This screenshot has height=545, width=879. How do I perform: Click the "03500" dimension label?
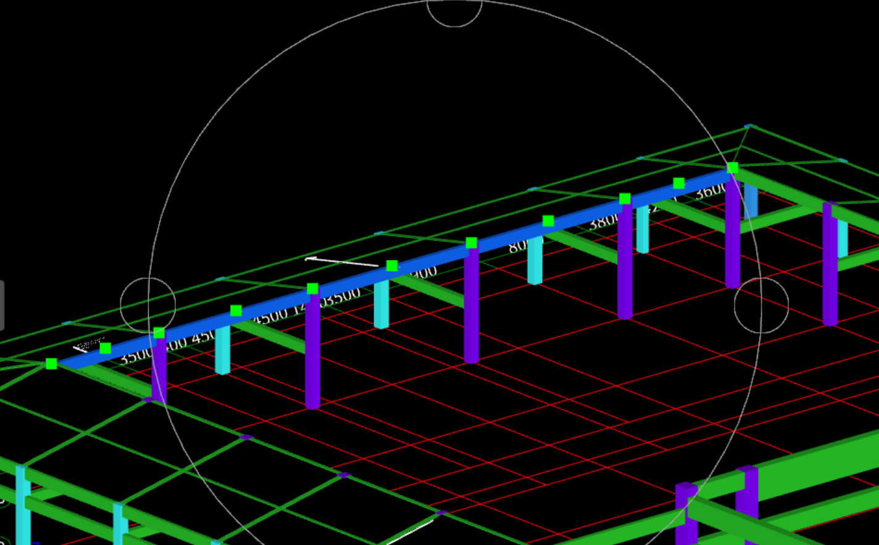(341, 298)
